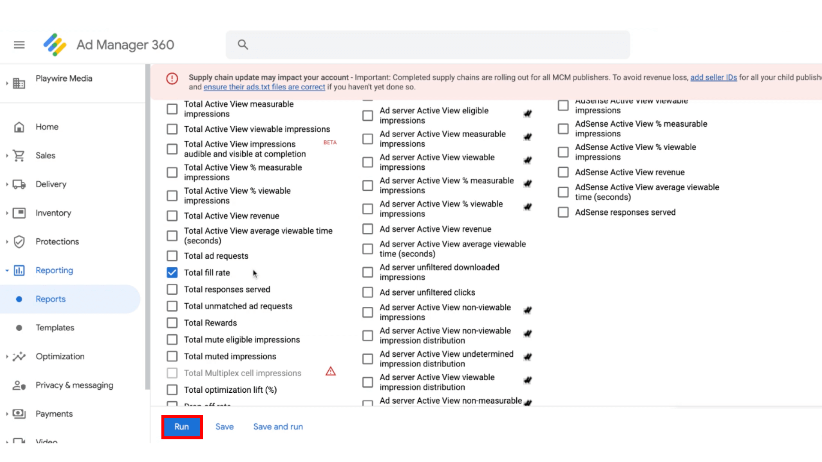Expand the Playwire Media network arrow
822x462 pixels.
[7, 83]
